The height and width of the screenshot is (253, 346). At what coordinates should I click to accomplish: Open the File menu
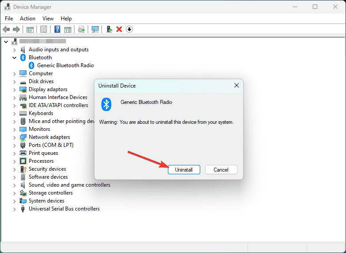tap(9, 19)
